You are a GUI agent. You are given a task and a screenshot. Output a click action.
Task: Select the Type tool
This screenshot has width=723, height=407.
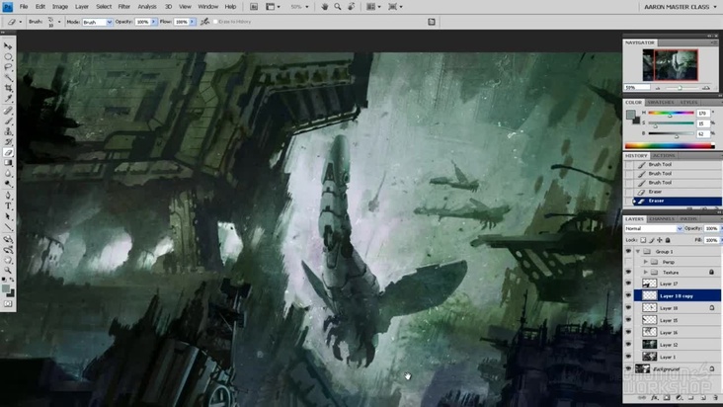(8, 206)
